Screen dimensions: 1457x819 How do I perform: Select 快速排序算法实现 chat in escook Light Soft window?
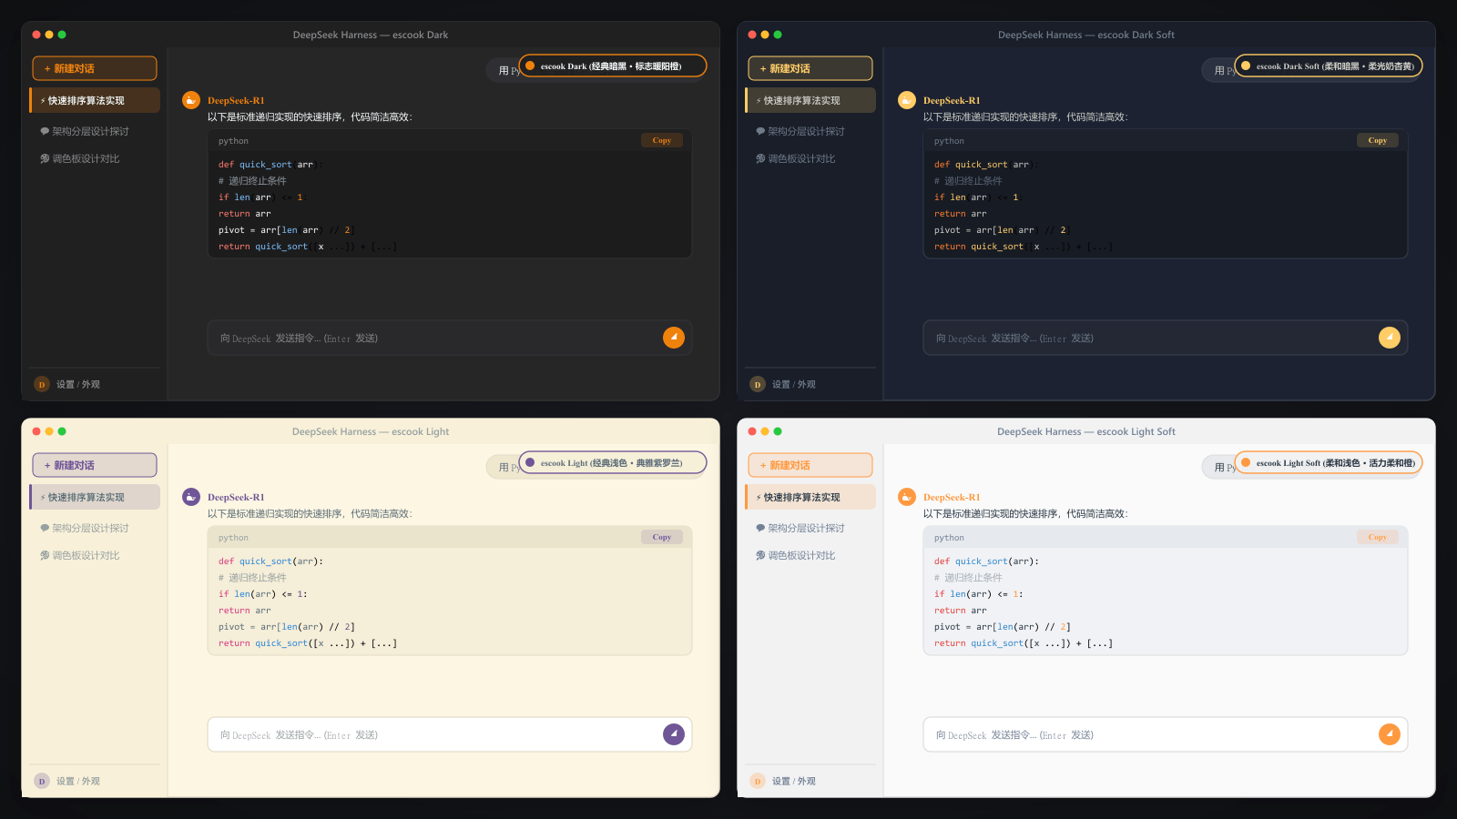click(810, 497)
